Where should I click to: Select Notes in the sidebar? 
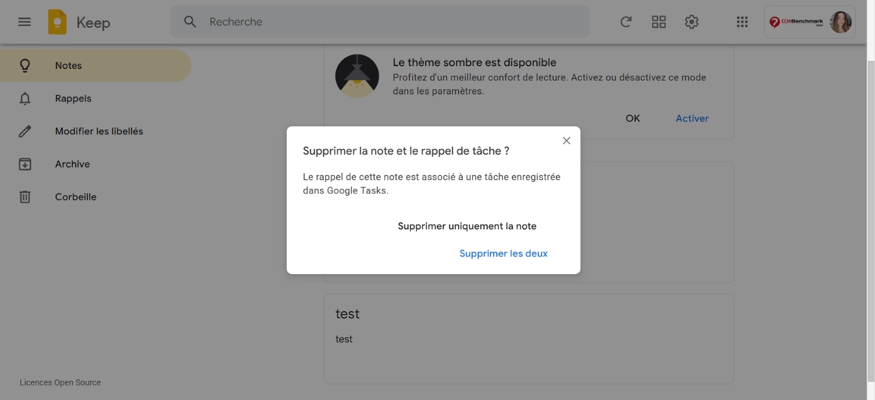tap(95, 66)
